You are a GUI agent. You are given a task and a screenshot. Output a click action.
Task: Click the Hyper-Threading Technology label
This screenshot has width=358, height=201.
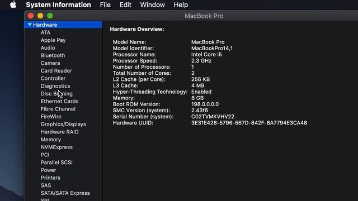point(150,92)
